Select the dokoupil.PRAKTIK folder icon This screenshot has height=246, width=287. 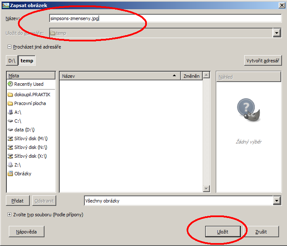click(x=10, y=95)
